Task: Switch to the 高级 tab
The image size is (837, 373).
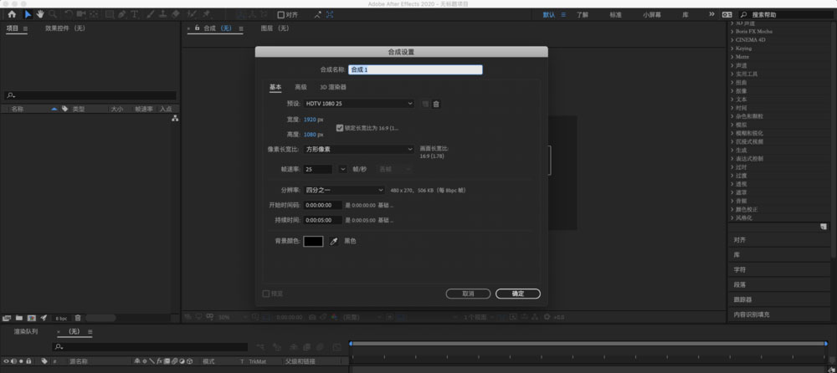Action: 300,87
